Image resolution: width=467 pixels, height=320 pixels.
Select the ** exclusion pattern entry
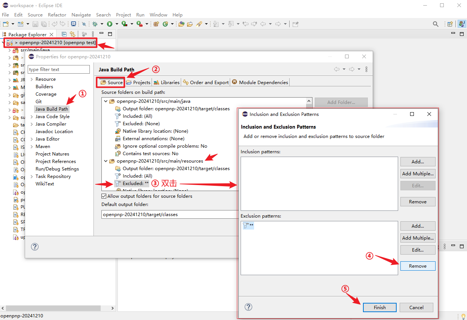pos(248,225)
